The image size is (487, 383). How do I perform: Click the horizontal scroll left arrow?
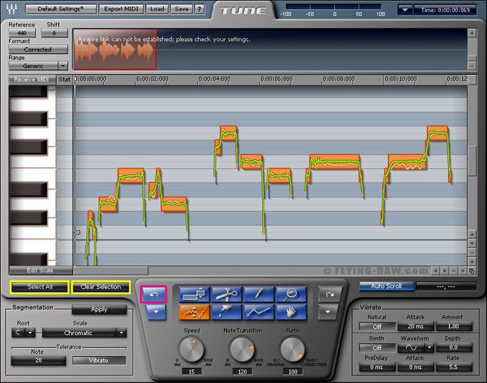436,271
